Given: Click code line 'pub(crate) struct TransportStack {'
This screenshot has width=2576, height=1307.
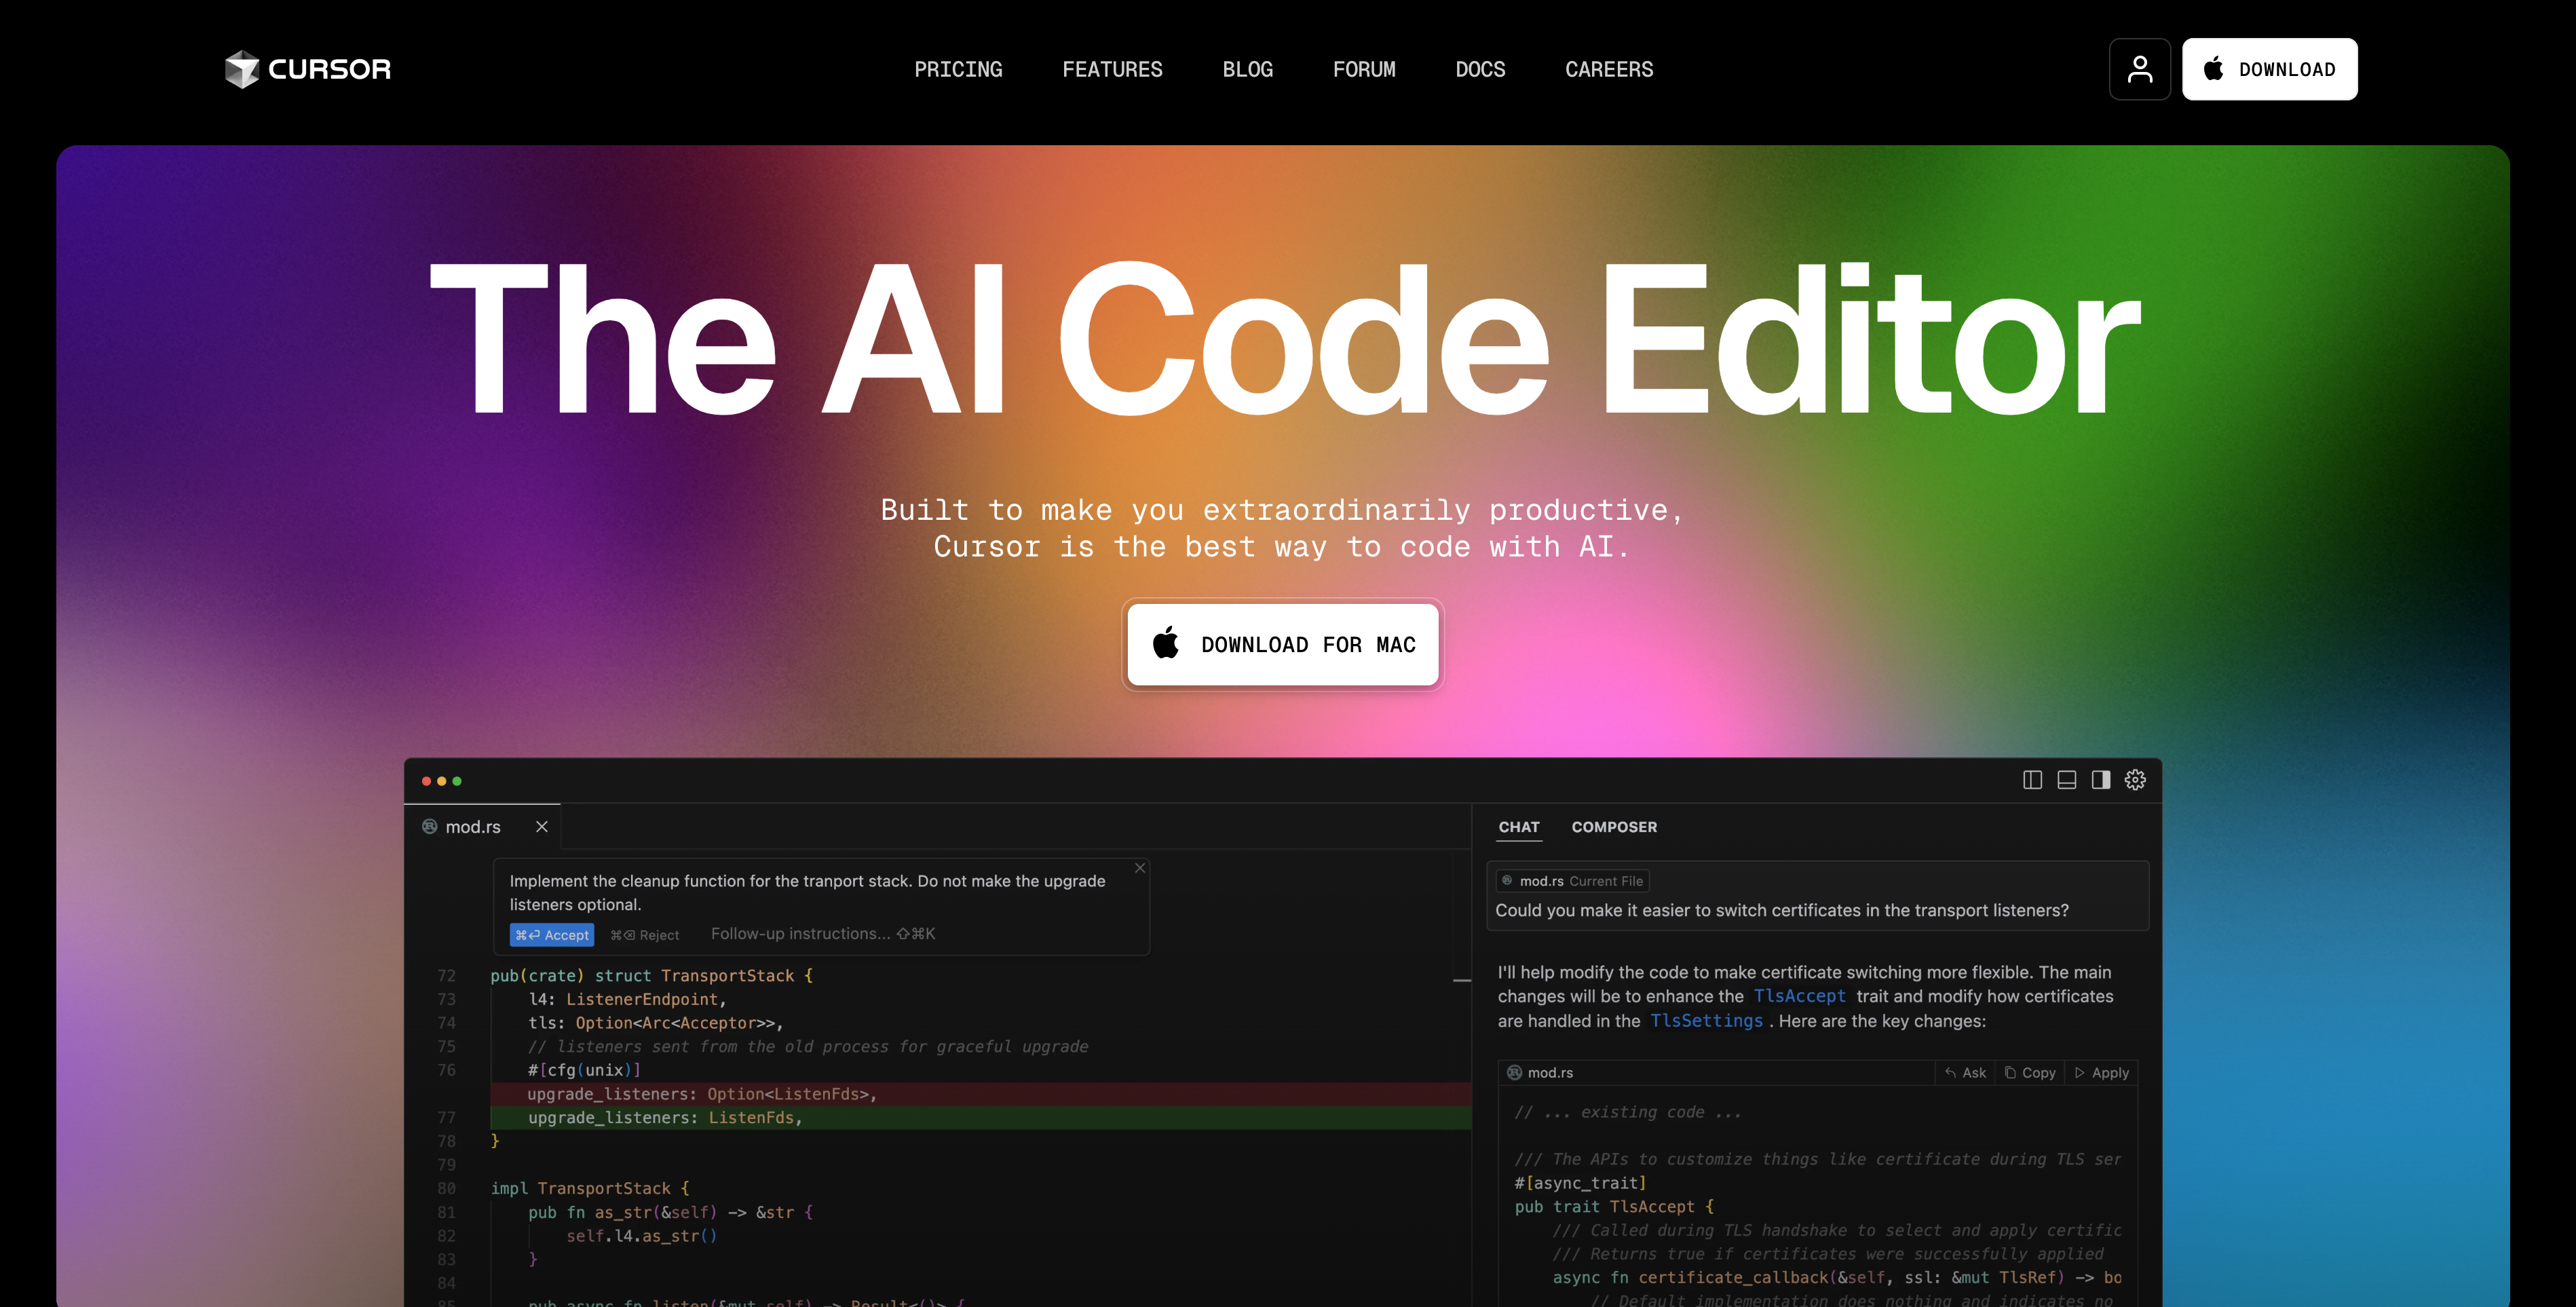Looking at the screenshot, I should [x=652, y=976].
